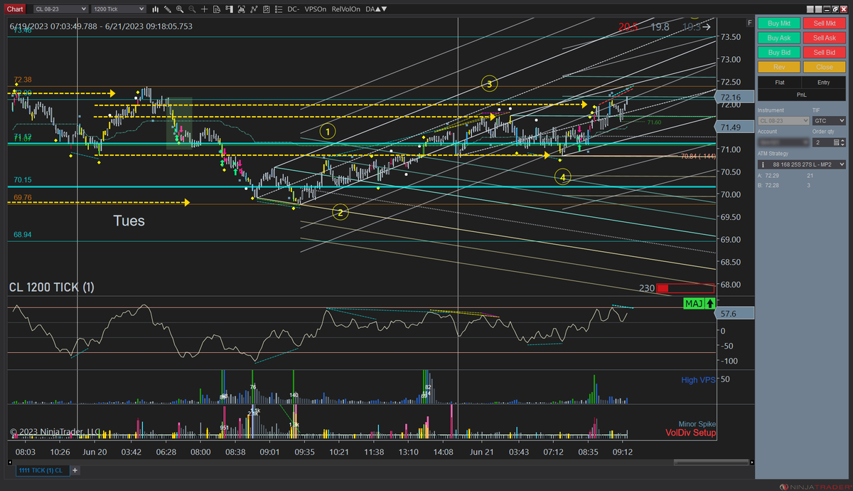Click the Buy Ask button

[779, 38]
